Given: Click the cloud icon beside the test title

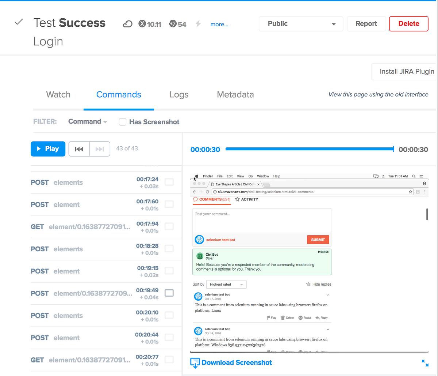Looking at the screenshot, I should [127, 23].
